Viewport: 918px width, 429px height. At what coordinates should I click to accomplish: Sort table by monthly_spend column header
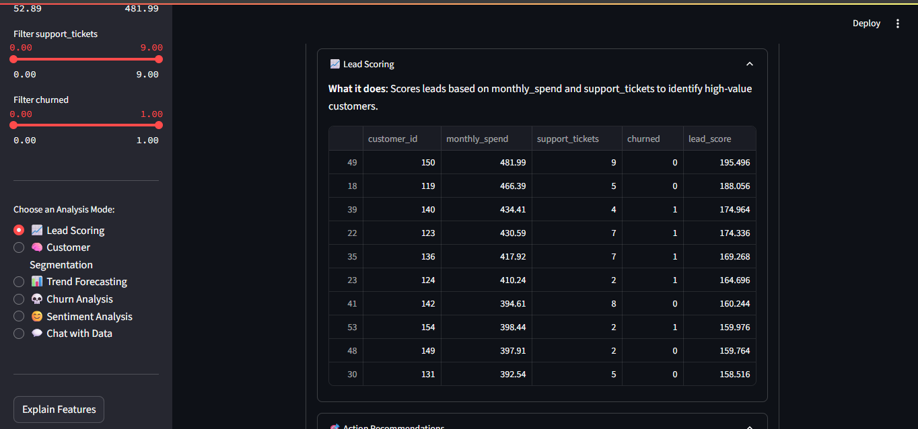click(x=477, y=139)
